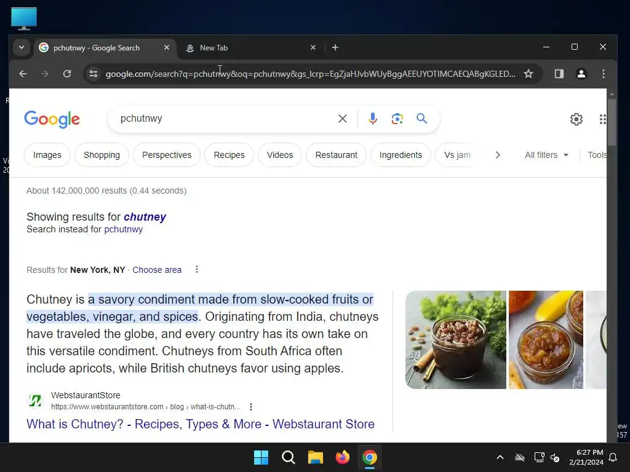Open the clock showing 6:27 PM
Image resolution: width=630 pixels, height=472 pixels.
(x=586, y=457)
